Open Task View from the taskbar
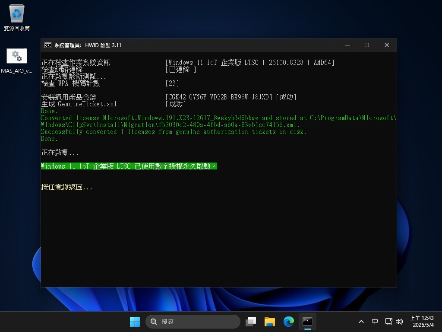Image resolution: width=442 pixels, height=332 pixels. tap(251, 322)
